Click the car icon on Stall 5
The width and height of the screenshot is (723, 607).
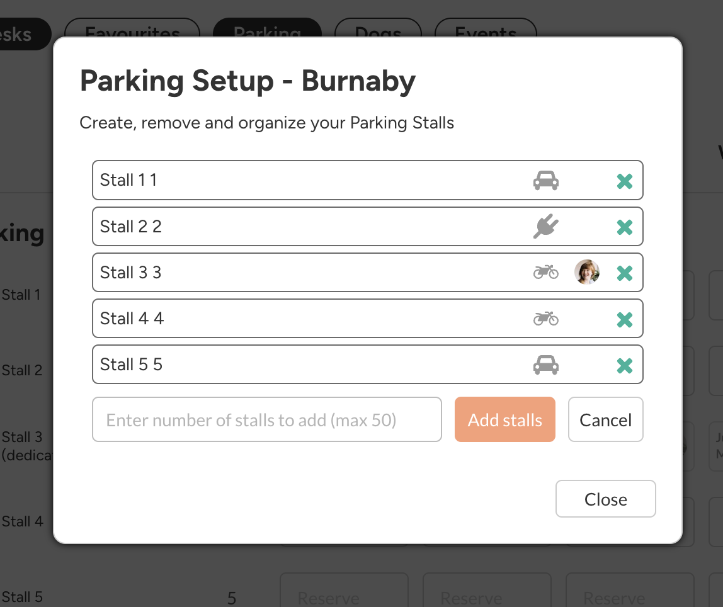545,365
